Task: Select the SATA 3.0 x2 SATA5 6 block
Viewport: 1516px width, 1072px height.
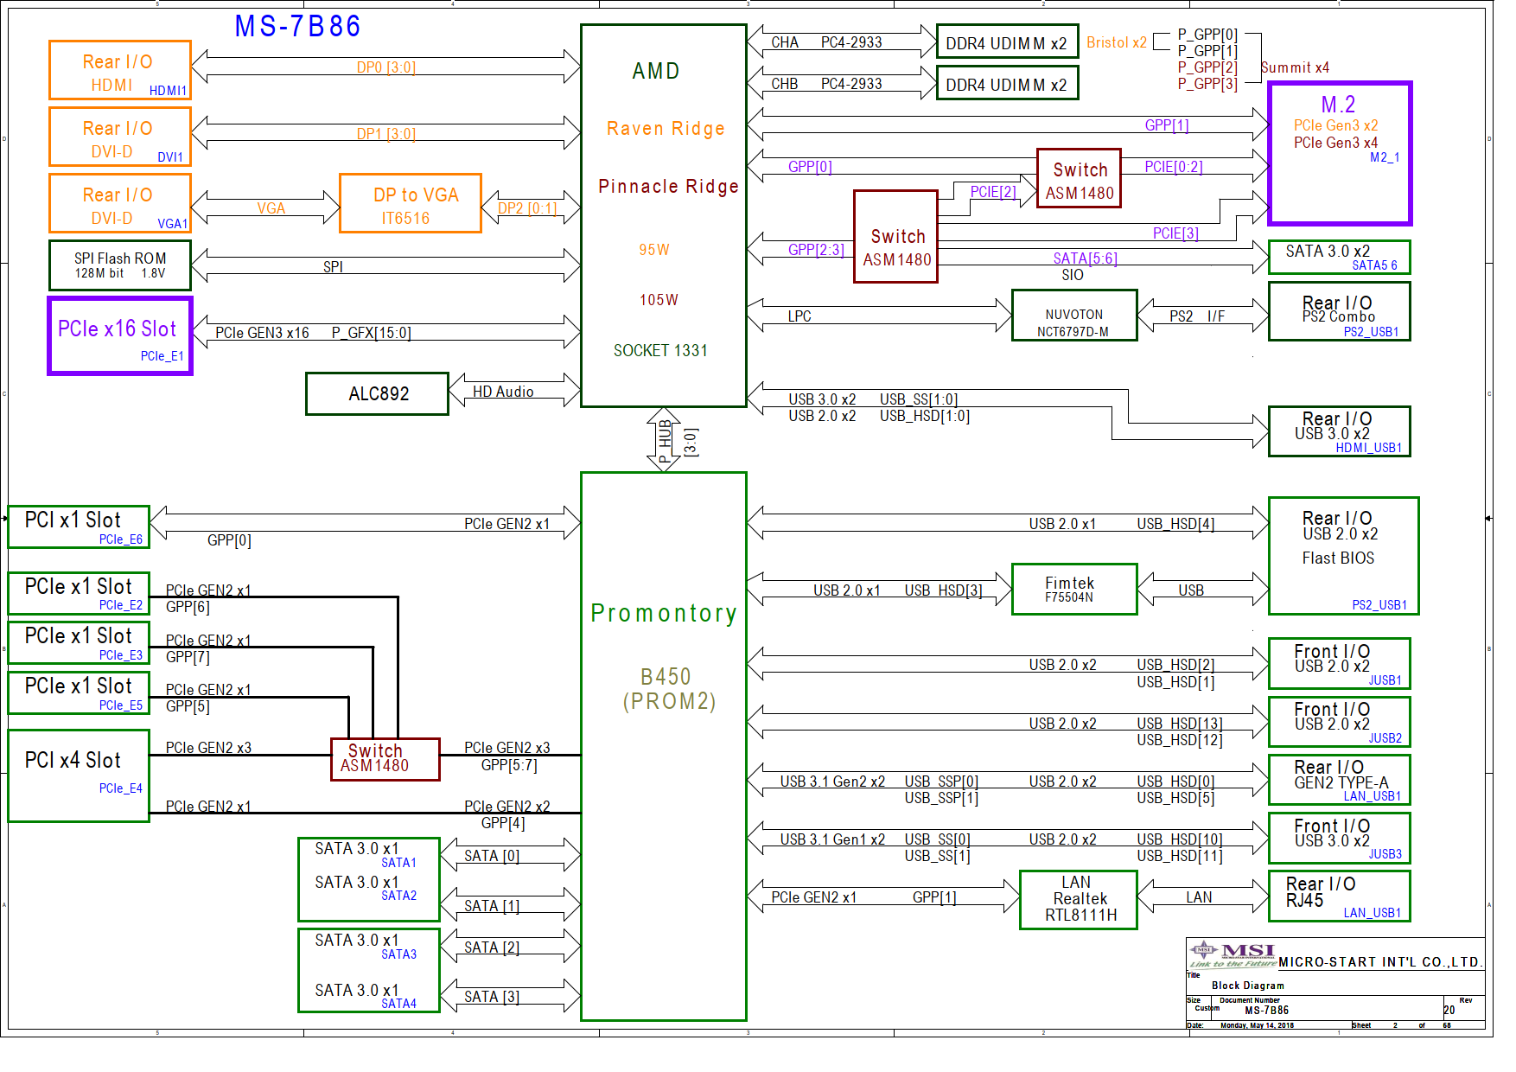Action: tap(1339, 258)
